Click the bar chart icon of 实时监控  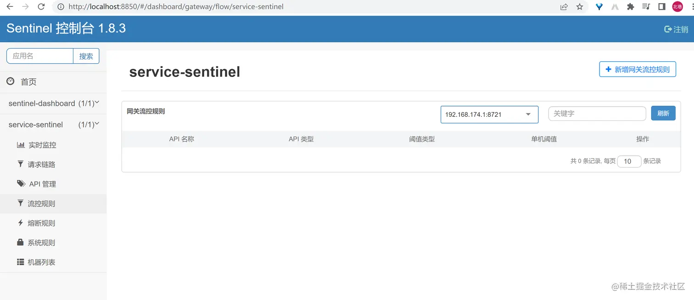21,145
